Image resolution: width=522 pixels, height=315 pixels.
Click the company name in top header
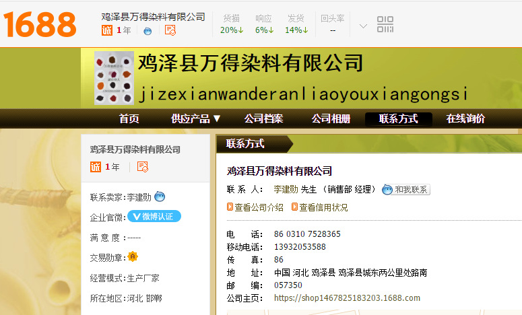[153, 17]
